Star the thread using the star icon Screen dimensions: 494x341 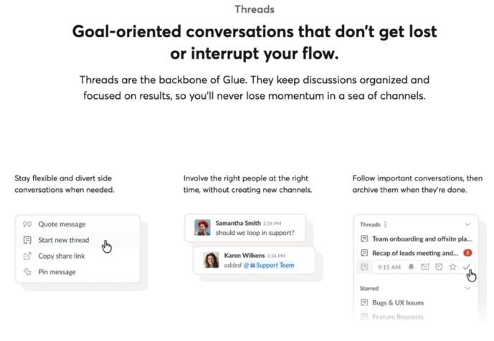pos(452,267)
